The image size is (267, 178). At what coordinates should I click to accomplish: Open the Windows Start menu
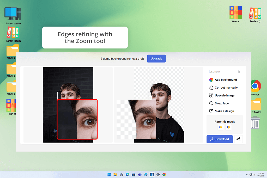pos(109,175)
